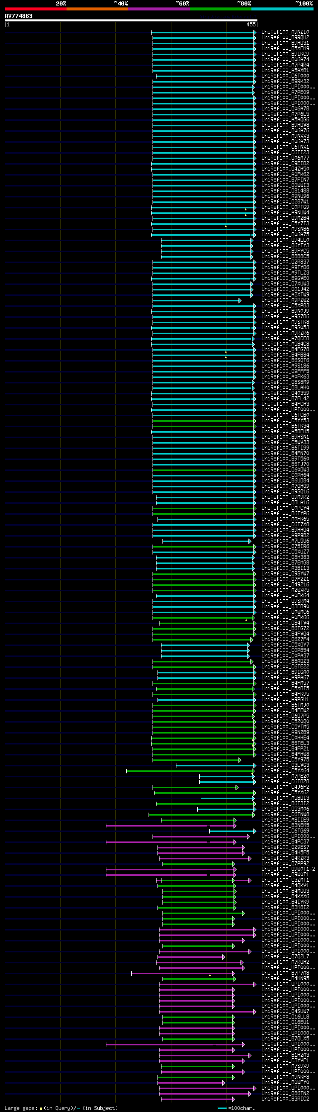Viewport: 318px width, 1112px height.
Task: Select hit label UniRef100_C6TDZ8
Action: [x=285, y=782]
